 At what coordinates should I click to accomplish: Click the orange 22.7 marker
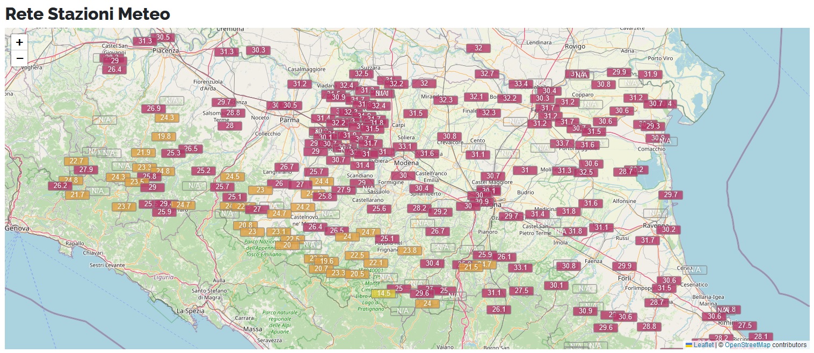click(76, 161)
